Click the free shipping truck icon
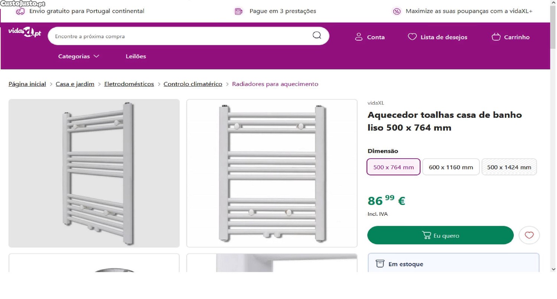 point(20,11)
